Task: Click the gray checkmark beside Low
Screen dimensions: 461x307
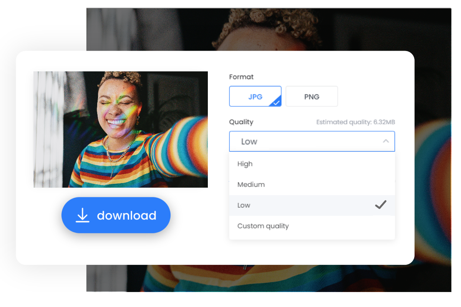Action: pos(380,205)
